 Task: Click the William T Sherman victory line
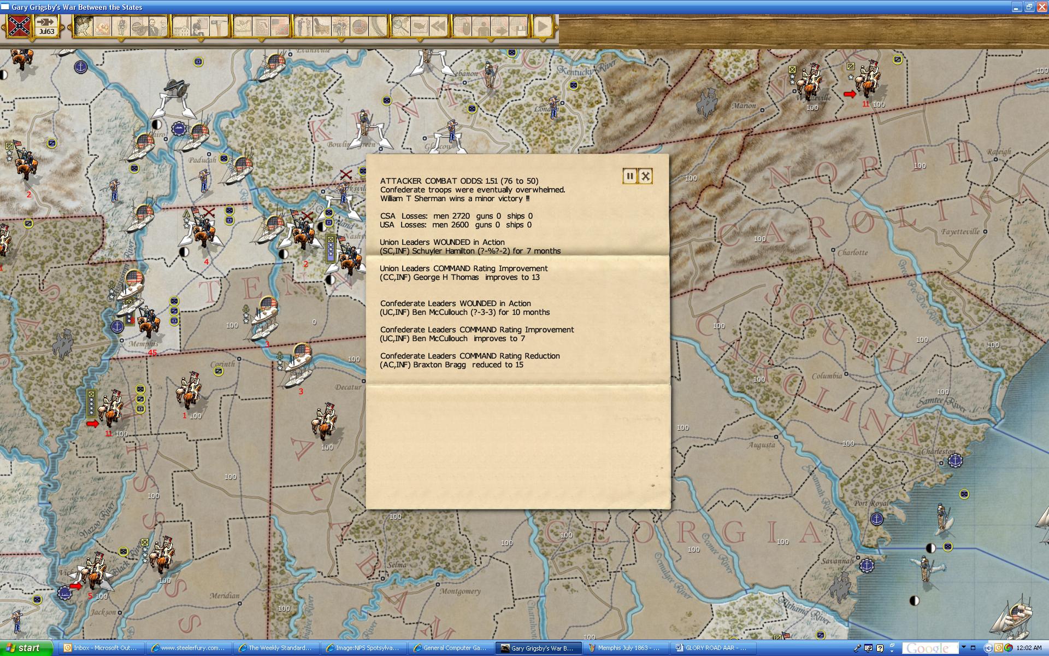tap(455, 198)
